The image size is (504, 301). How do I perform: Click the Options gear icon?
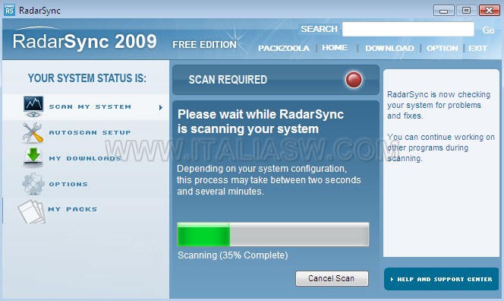click(33, 184)
